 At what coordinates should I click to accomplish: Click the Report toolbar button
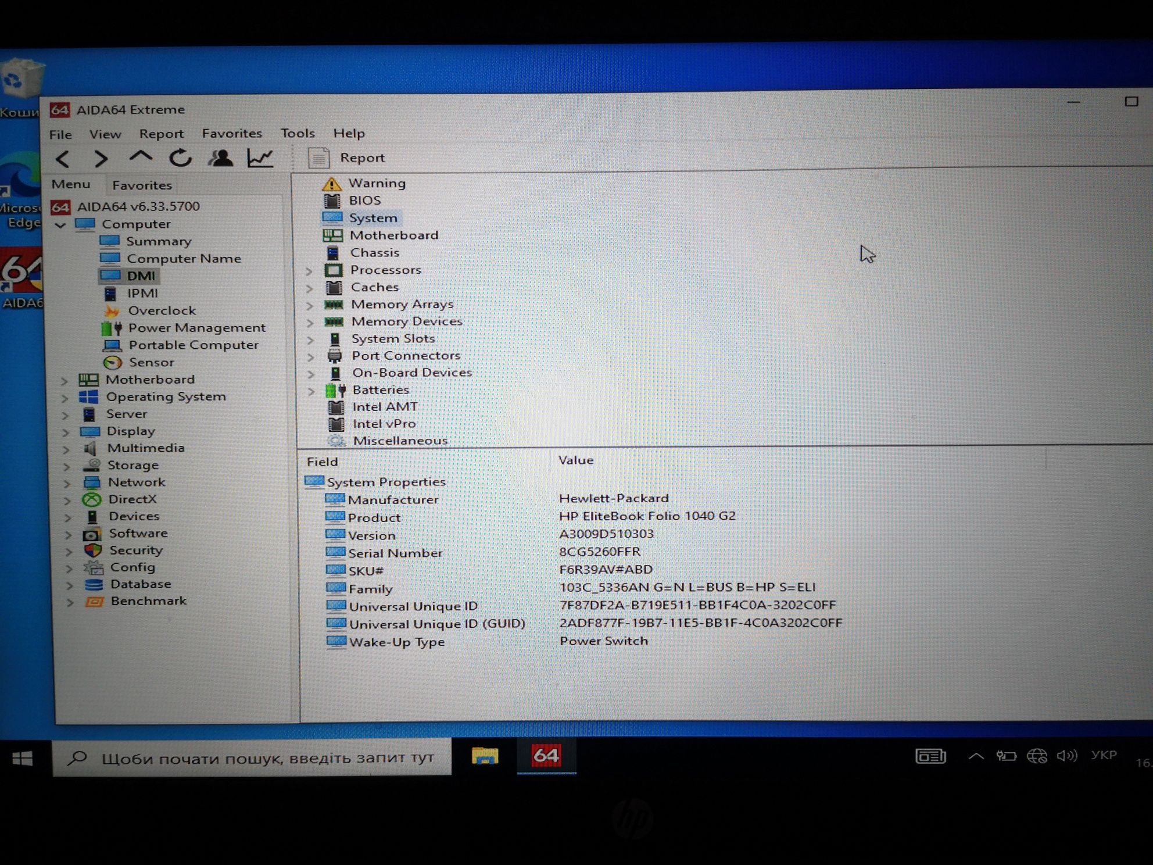pyautogui.click(x=347, y=158)
